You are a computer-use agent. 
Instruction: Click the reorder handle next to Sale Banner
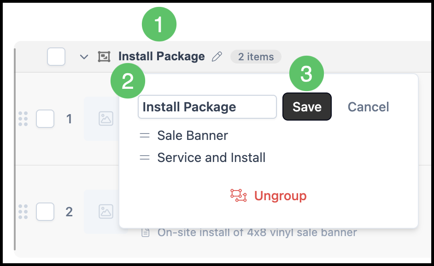point(145,135)
